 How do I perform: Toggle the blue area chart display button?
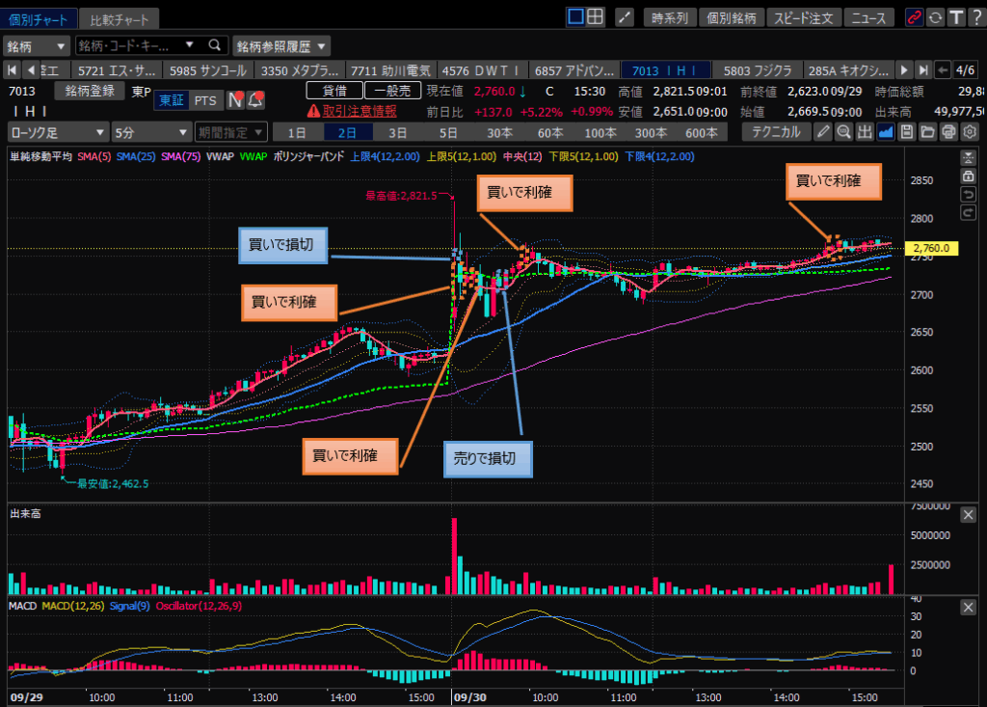point(885,132)
